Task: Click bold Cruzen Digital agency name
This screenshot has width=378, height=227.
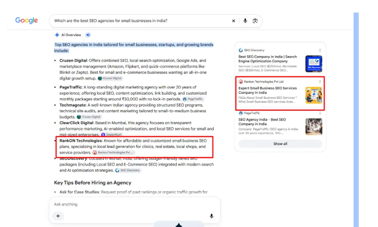Action: coord(73,61)
